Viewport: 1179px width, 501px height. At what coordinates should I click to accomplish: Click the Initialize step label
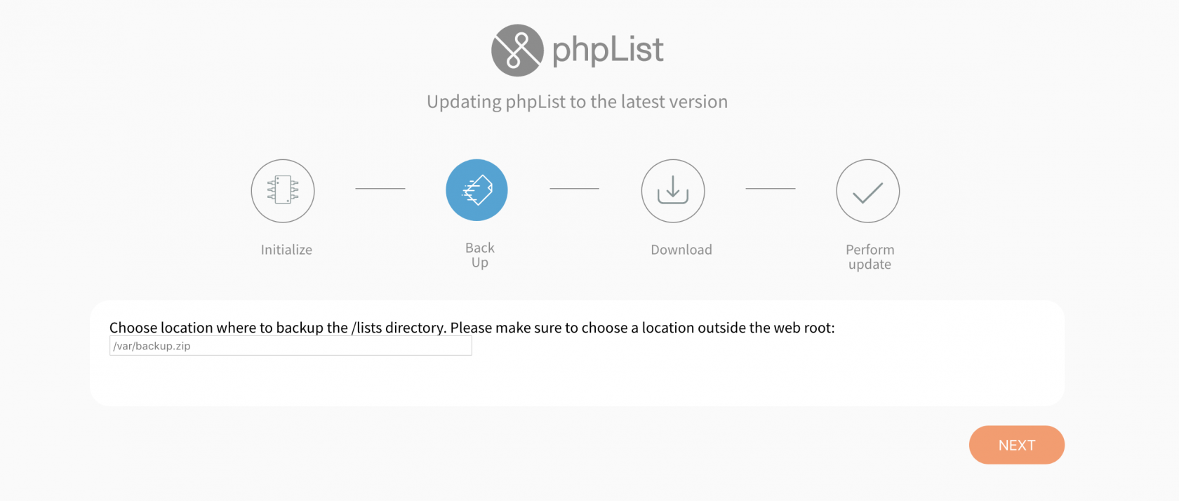[286, 250]
